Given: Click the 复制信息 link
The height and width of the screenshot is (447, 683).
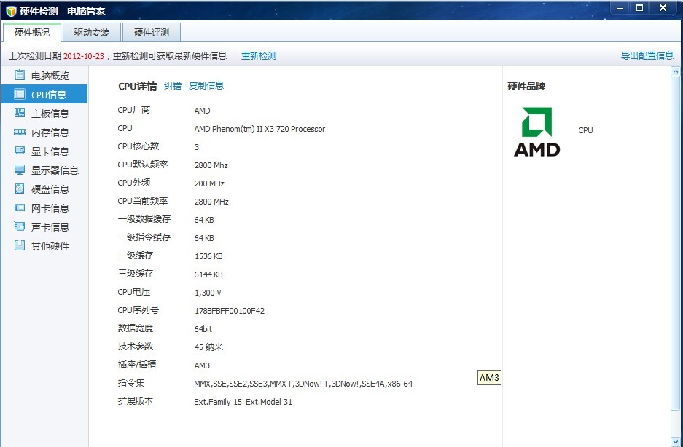Looking at the screenshot, I should tap(206, 86).
